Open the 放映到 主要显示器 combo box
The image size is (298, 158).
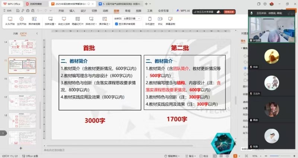tap(131, 18)
